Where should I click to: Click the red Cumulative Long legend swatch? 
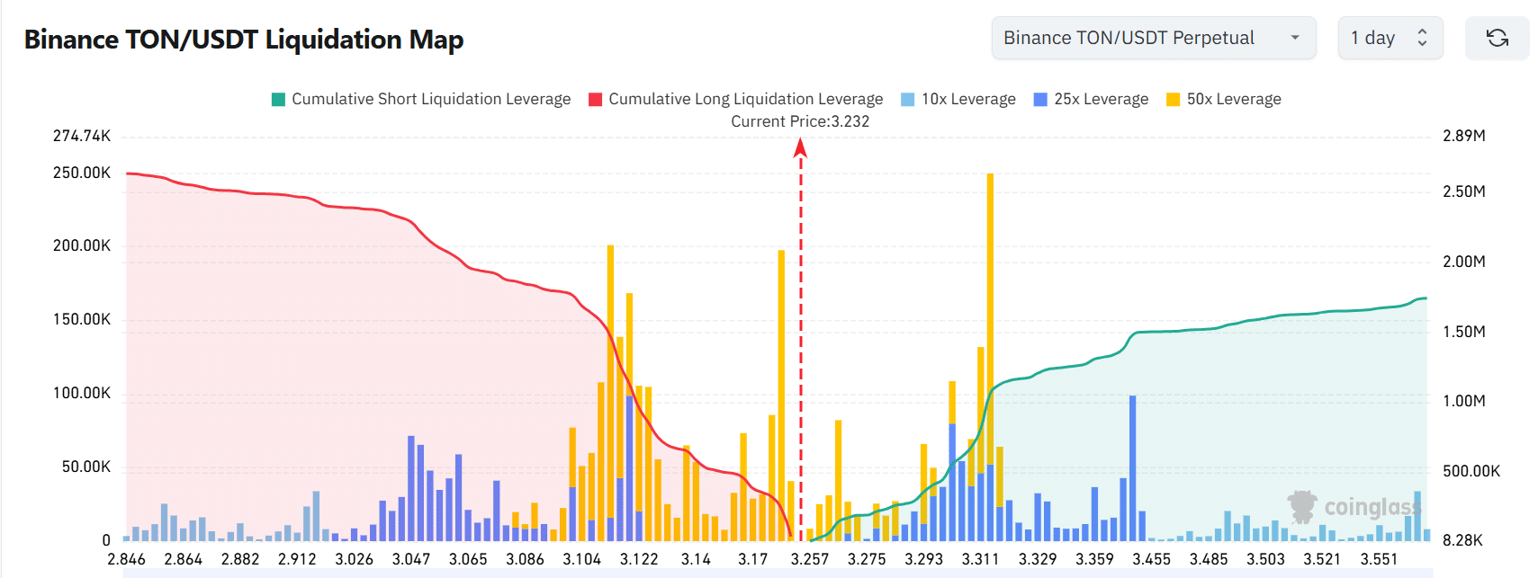(596, 99)
